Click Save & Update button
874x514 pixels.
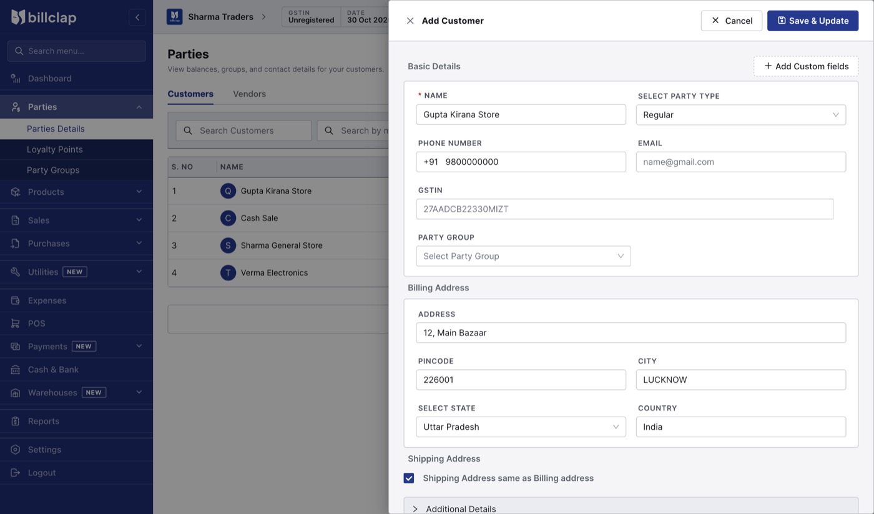click(813, 21)
